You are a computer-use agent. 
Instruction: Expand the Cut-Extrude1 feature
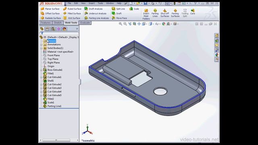tap(41, 77)
